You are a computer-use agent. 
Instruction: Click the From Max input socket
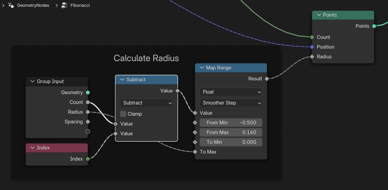(x=195, y=132)
